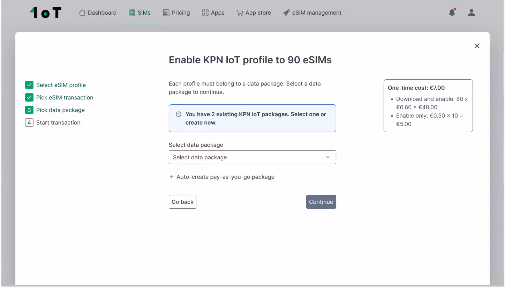Click the 1oT logo
Screen dimensions: 505x288
45,13
